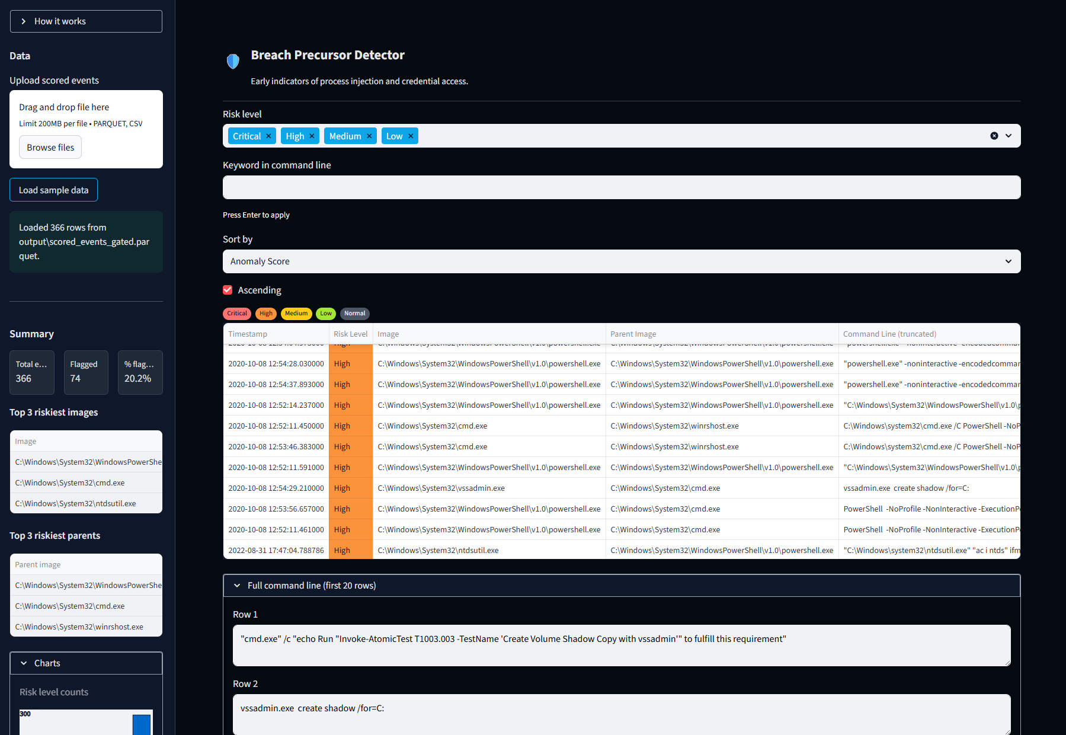Click Parent image header in riskiest parents table
The height and width of the screenshot is (735, 1066).
click(86, 564)
